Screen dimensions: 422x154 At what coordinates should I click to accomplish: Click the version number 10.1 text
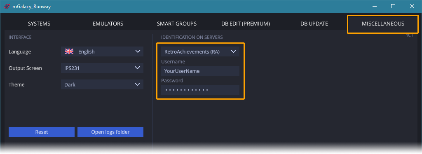coord(409,35)
